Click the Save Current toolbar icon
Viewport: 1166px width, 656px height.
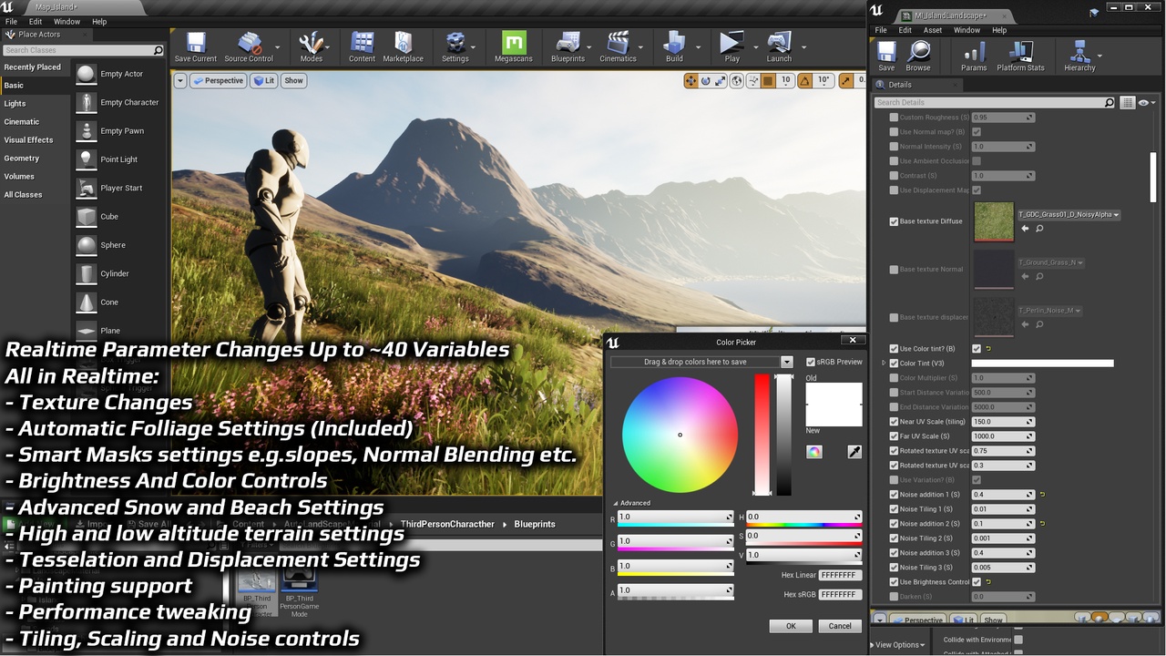(x=196, y=44)
